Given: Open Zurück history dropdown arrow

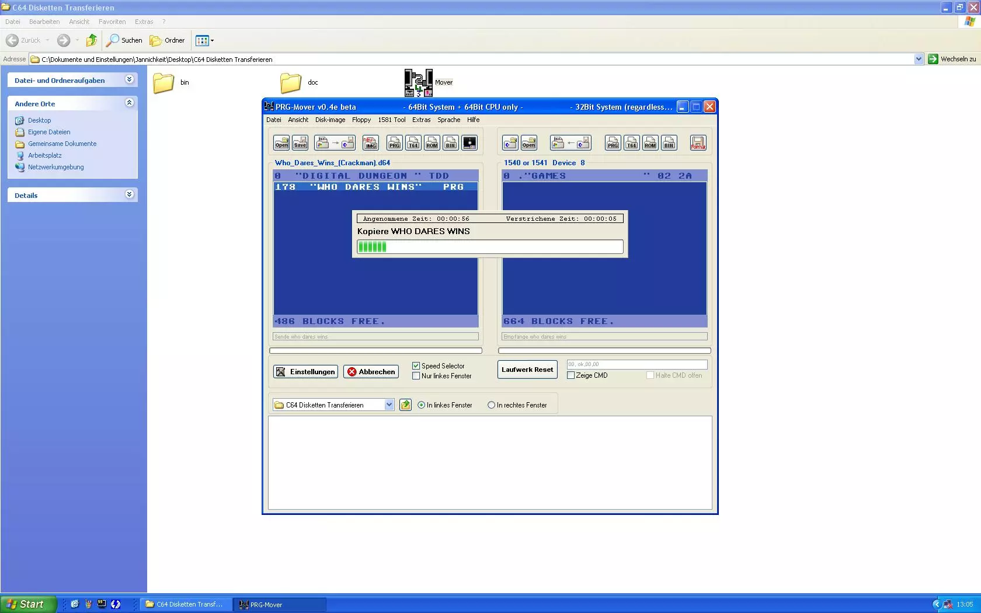Looking at the screenshot, I should coord(47,40).
